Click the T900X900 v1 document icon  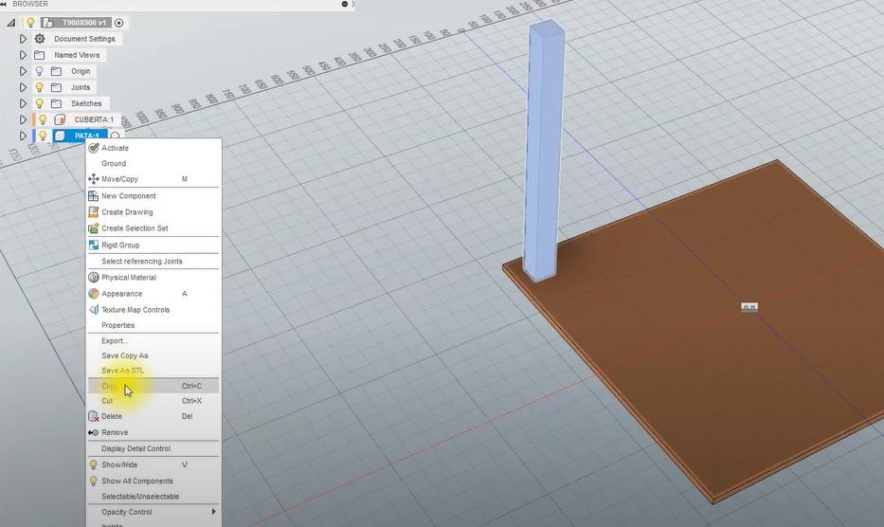pyautogui.click(x=48, y=23)
